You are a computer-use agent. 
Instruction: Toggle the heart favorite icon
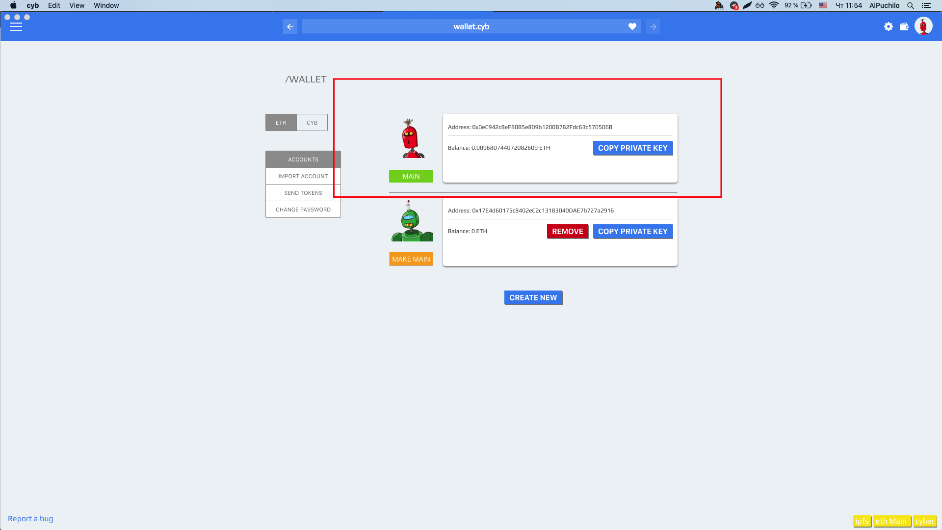pos(632,26)
